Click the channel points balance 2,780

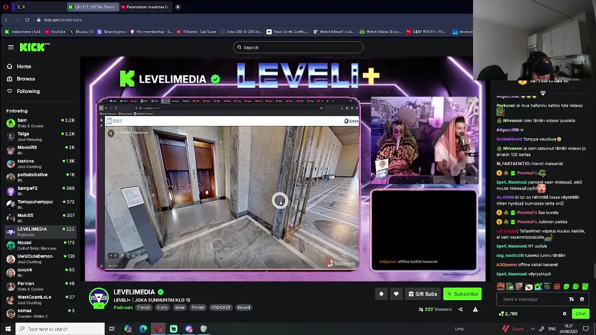[508, 314]
